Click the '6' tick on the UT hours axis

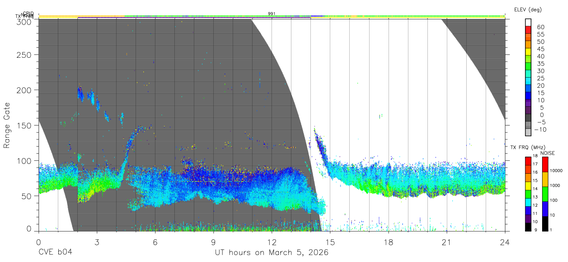(x=155, y=242)
